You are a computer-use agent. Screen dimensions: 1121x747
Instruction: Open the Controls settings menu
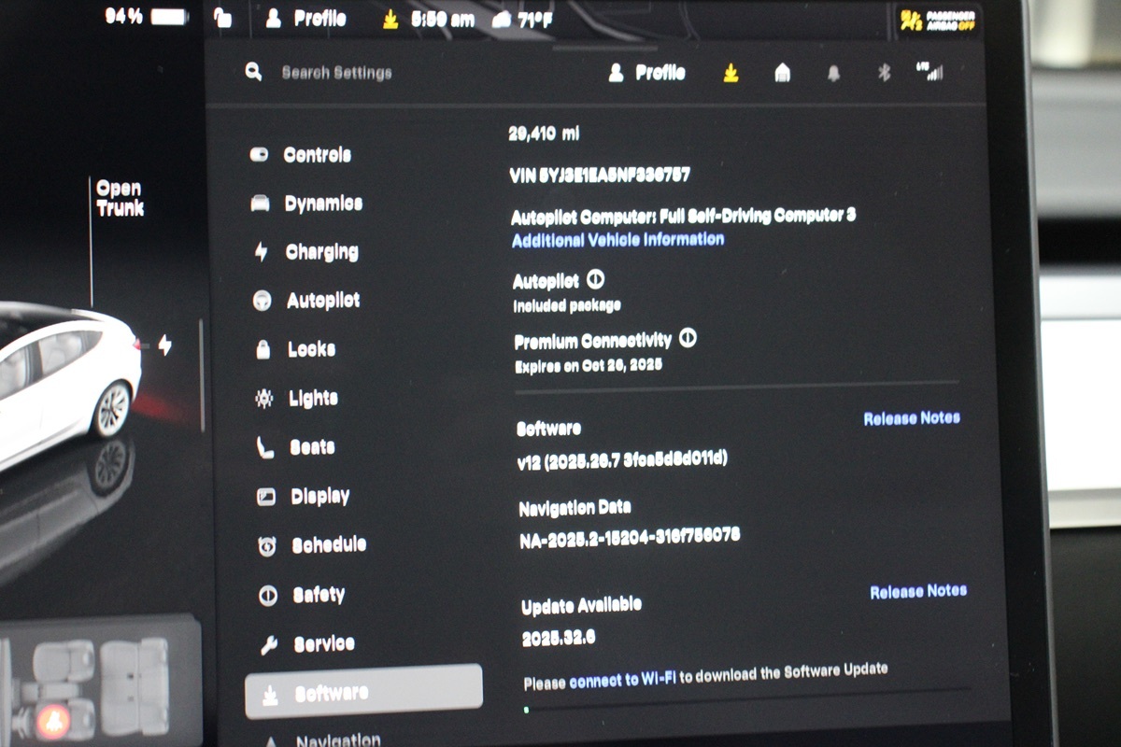pyautogui.click(x=316, y=155)
